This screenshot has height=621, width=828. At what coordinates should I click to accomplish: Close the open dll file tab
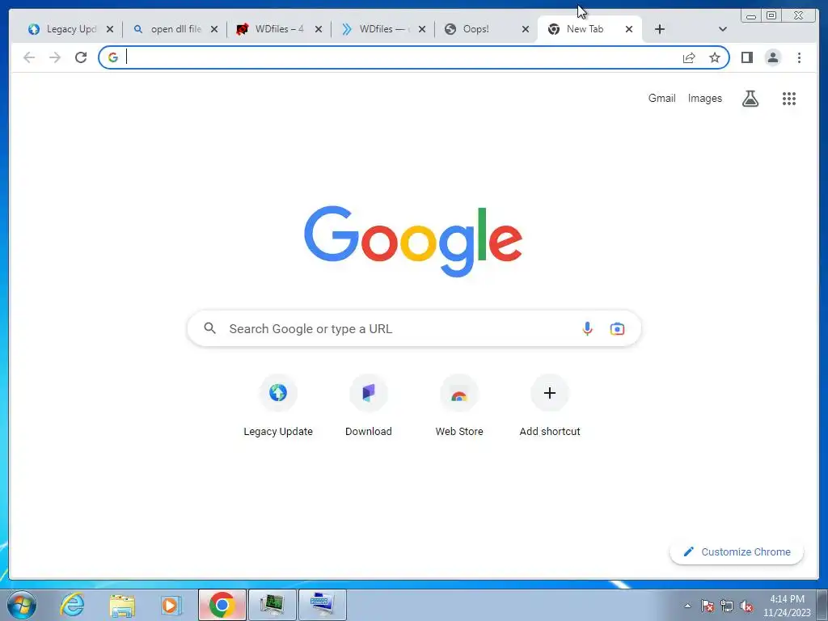(x=213, y=29)
